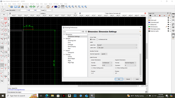175x98 pixels.
Task: Open the Label color By Layer dropdown
Action: point(117,48)
